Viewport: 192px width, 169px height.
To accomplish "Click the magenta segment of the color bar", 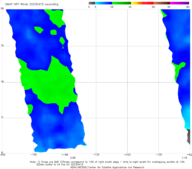I will click(180, 3).
